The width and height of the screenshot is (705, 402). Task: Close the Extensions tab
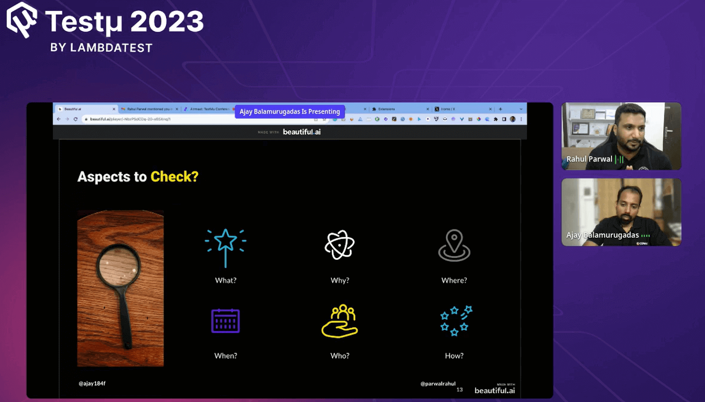coord(427,109)
